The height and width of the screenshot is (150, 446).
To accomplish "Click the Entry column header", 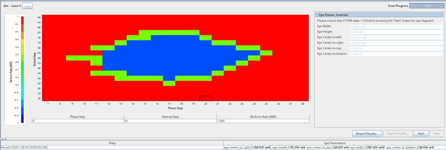I will coord(112,143).
